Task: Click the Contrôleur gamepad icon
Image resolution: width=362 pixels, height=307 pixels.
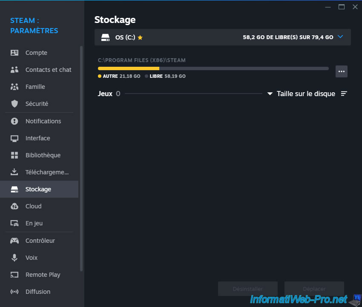Action: (x=14, y=241)
